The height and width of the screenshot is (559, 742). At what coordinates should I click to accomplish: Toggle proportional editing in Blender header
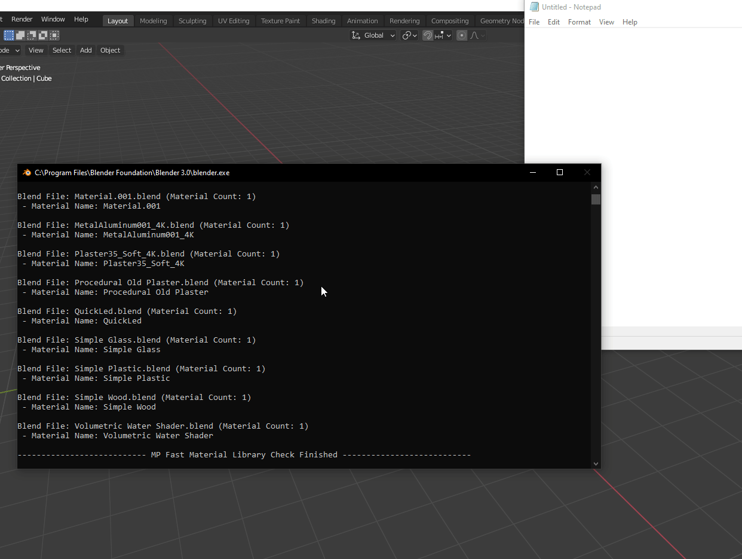pyautogui.click(x=462, y=35)
